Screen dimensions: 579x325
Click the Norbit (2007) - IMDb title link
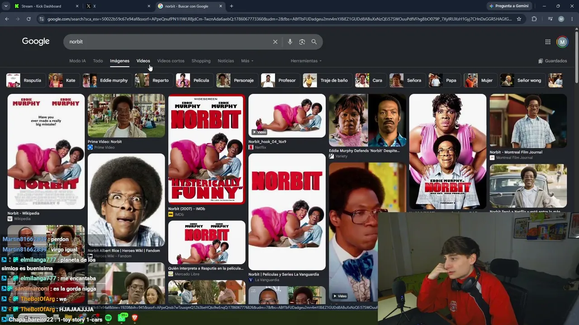186,209
